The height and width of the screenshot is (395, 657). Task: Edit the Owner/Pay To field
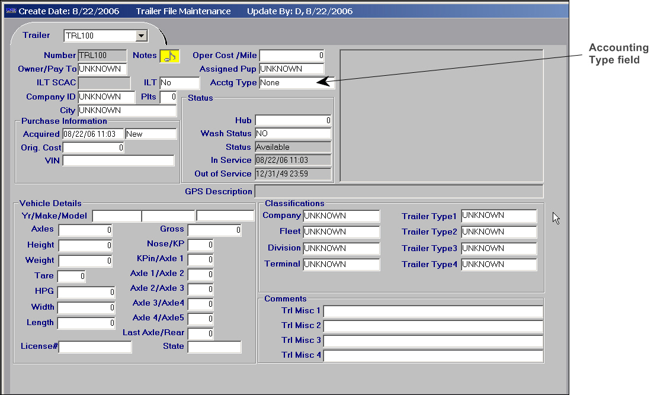pos(102,69)
